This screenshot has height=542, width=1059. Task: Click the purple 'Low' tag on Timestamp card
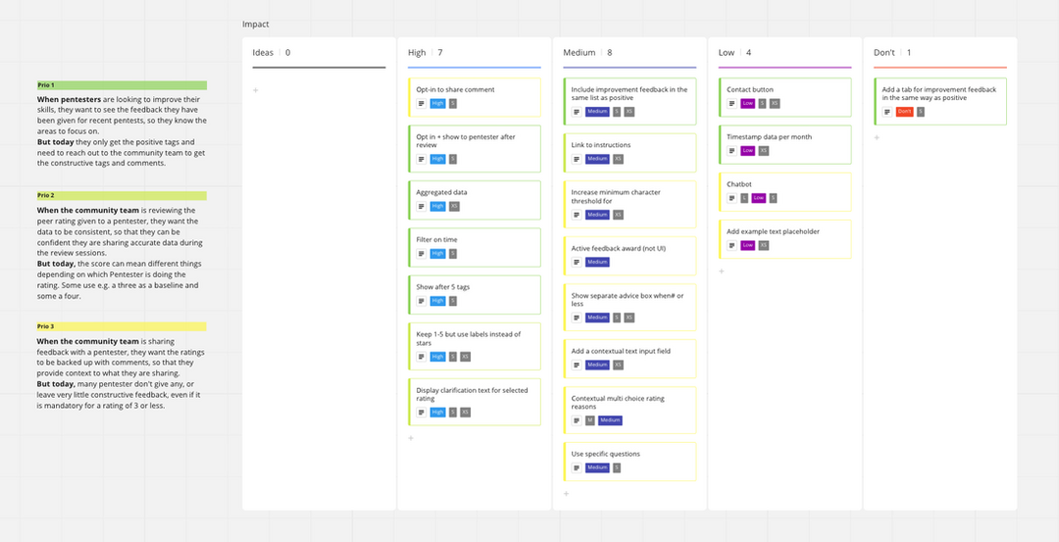tap(748, 151)
